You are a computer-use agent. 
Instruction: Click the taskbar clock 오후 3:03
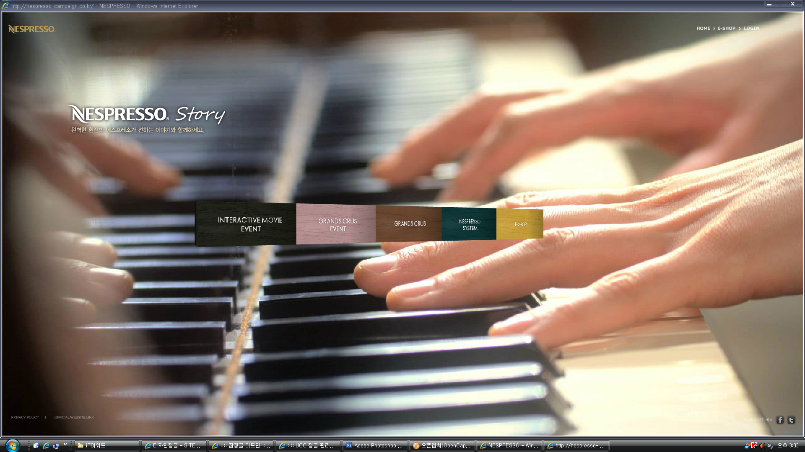[788, 446]
